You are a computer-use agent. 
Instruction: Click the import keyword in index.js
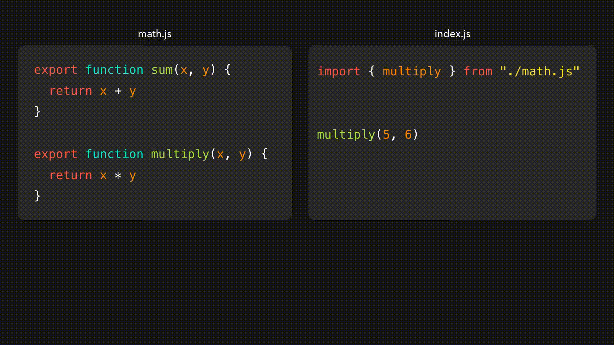pos(339,71)
